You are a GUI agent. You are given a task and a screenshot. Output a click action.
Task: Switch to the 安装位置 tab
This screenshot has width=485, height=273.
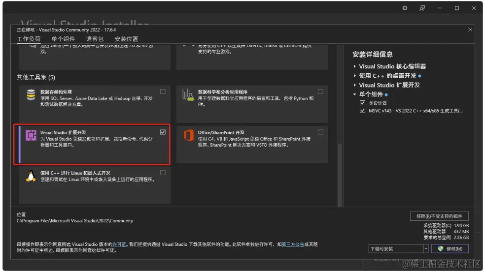click(126, 39)
